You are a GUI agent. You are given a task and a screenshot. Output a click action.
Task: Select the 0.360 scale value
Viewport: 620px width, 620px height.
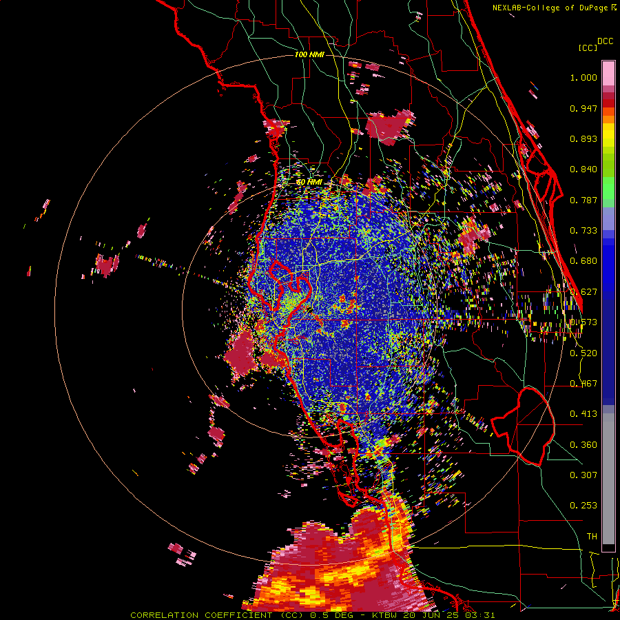(x=583, y=444)
